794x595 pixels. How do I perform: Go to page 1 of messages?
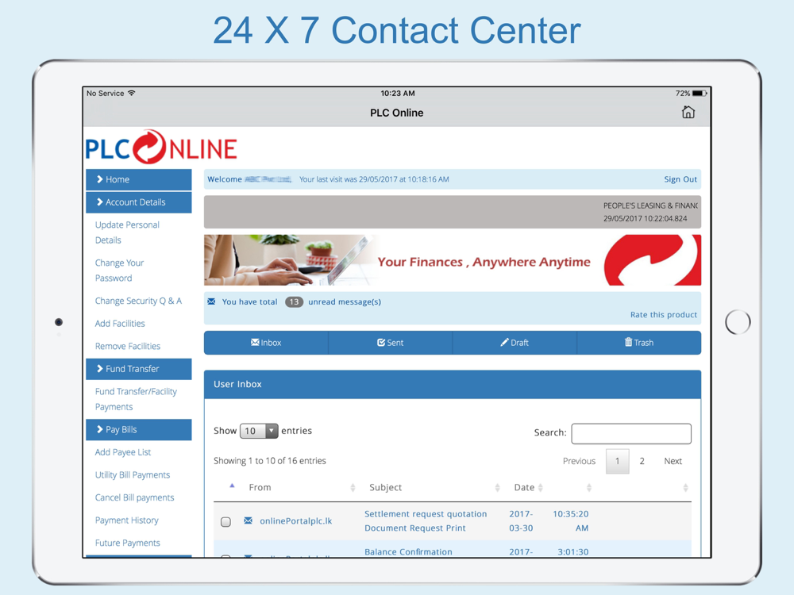(x=617, y=461)
